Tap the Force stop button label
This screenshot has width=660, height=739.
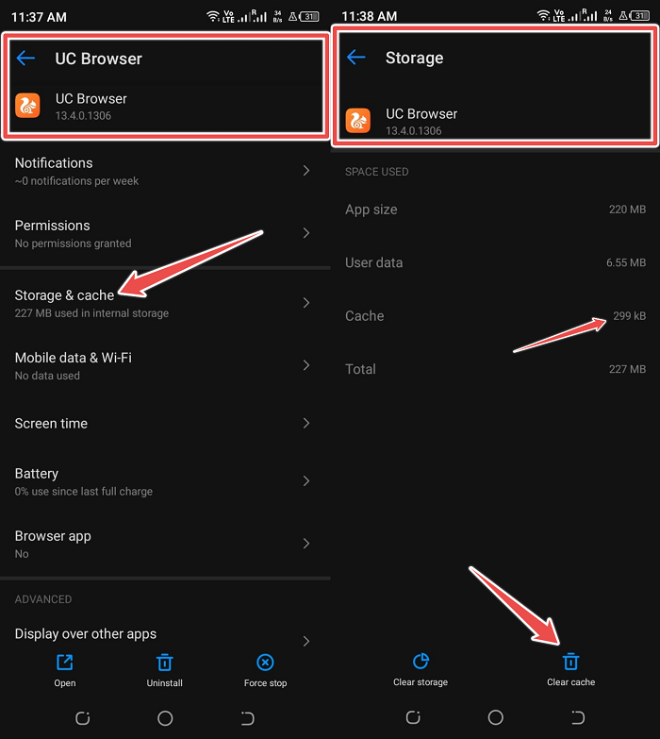(x=265, y=683)
